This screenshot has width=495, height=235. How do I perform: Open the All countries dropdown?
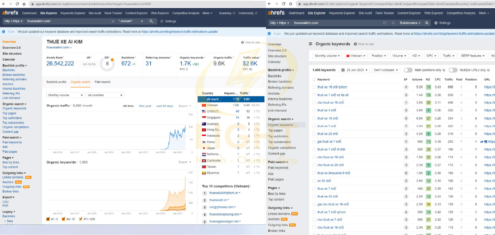(x=105, y=95)
